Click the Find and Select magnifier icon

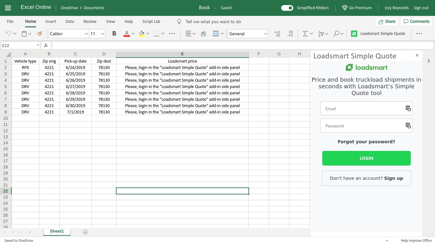point(336,34)
